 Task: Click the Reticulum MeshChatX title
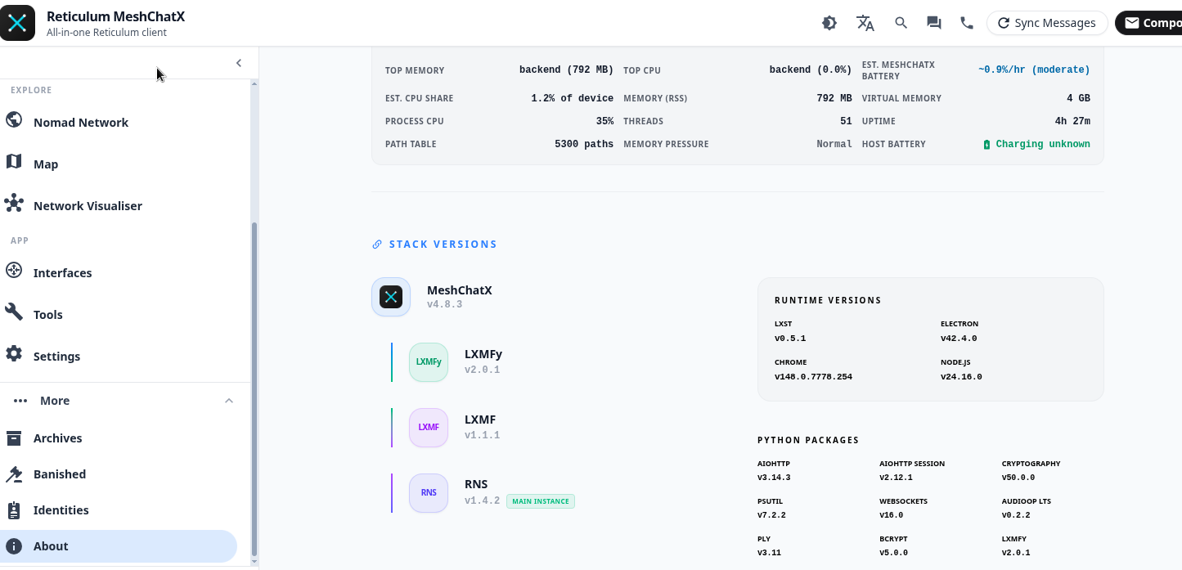coord(115,16)
